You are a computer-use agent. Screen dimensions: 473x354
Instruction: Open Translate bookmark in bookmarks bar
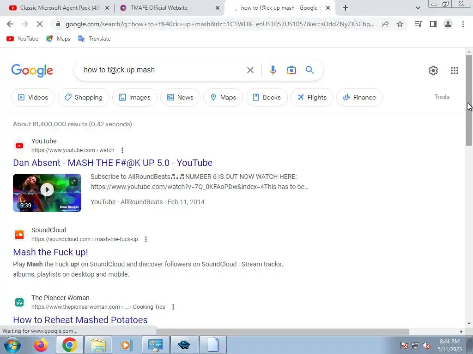(x=94, y=39)
